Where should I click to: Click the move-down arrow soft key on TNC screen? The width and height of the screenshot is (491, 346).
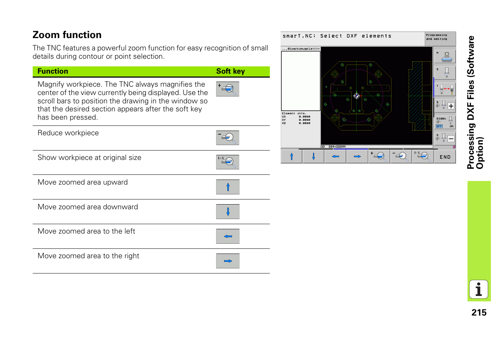(x=313, y=157)
